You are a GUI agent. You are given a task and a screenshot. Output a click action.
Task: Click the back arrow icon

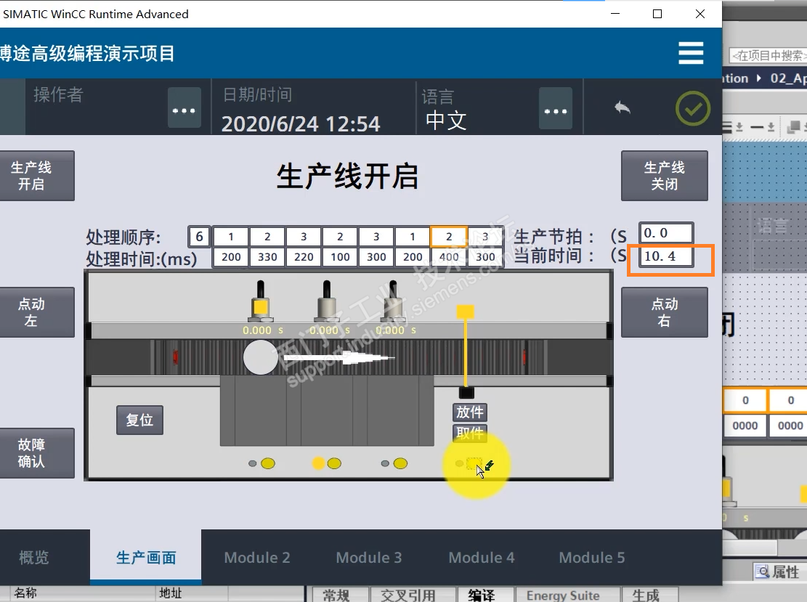tap(623, 107)
